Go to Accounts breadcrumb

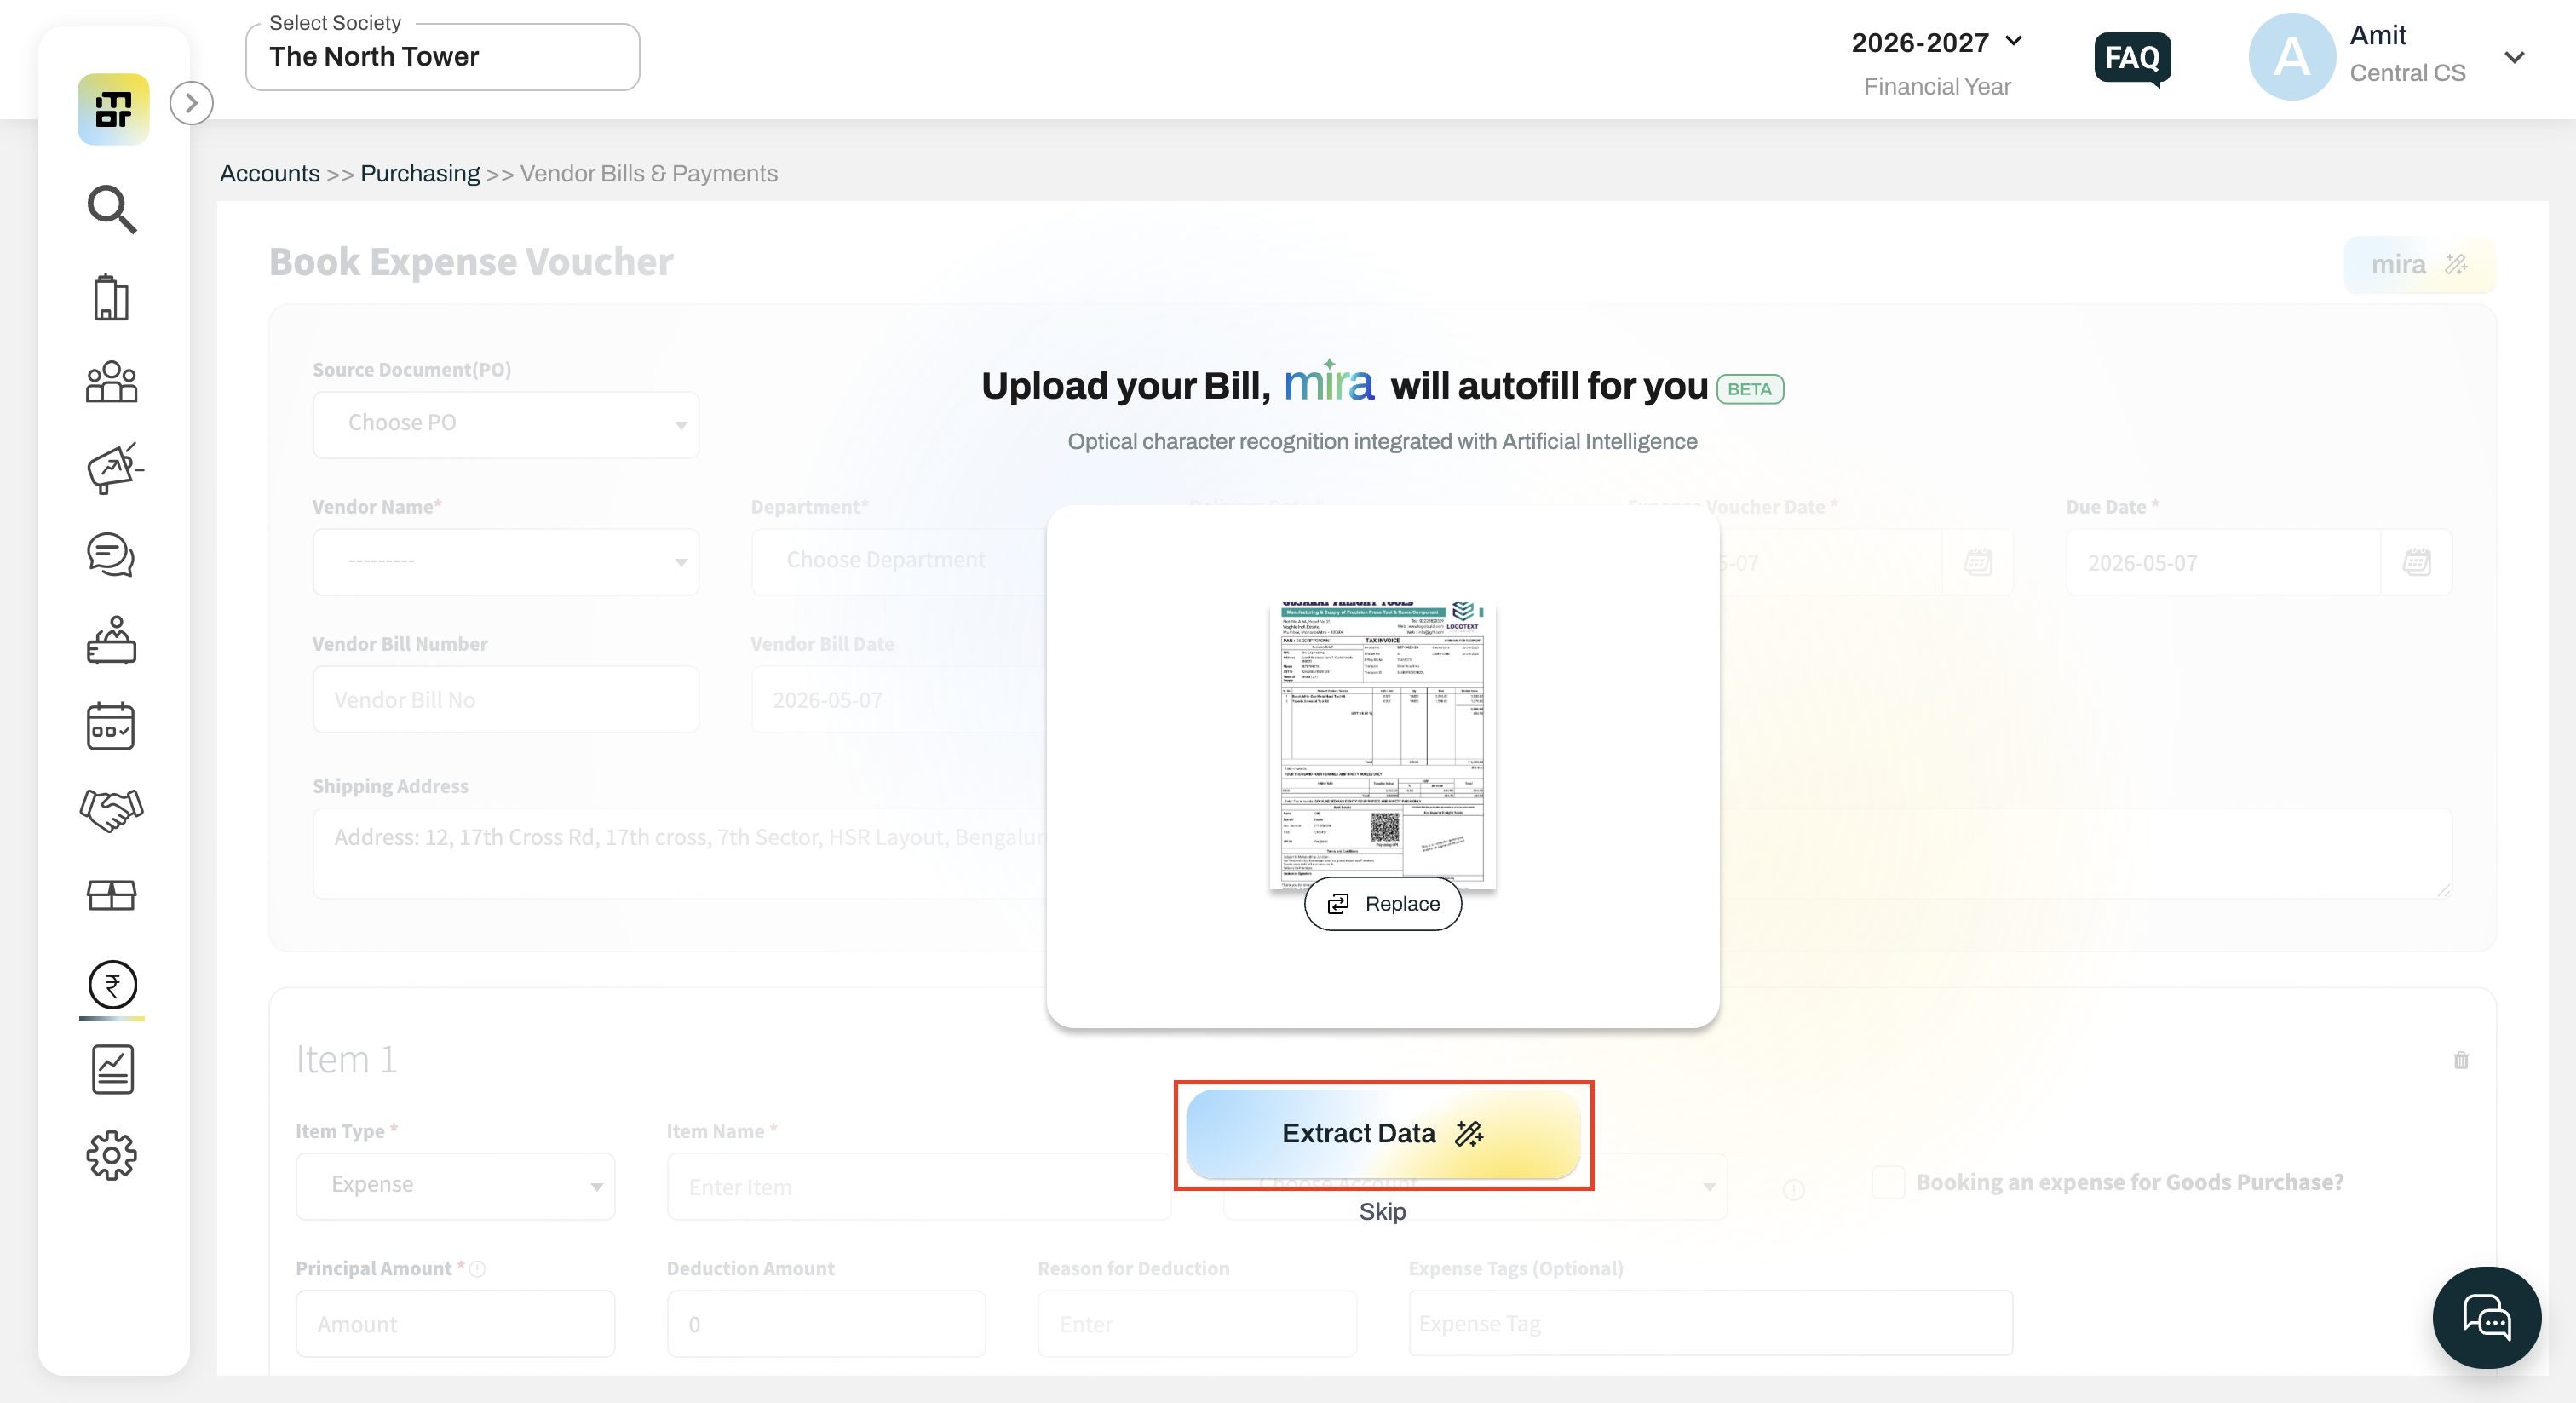point(270,173)
